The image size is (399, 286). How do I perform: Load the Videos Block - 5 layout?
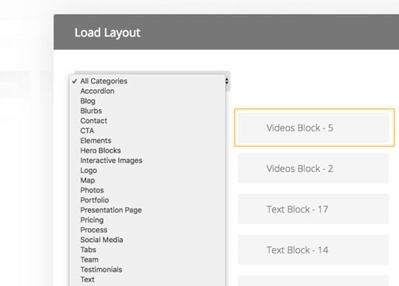(x=314, y=128)
